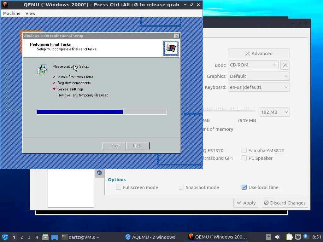Open the Machine menu in QEMU window
Screen dimensions: 323x242
pos(12,13)
